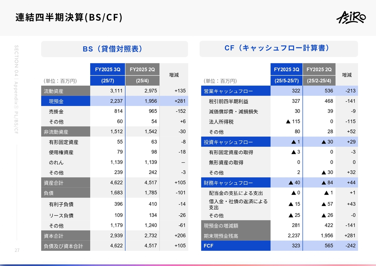Select the 期末現預金残高 row label
The width and height of the screenshot is (376, 266).
pos(221,236)
